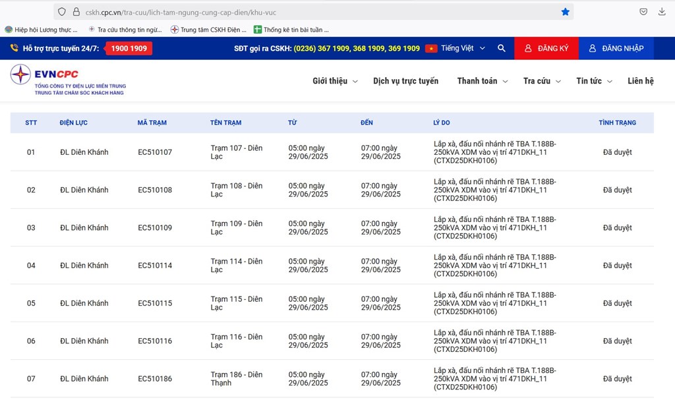Screen dimensions: 675x400
Task: Click the search magnifier icon in header
Action: tap(502, 48)
